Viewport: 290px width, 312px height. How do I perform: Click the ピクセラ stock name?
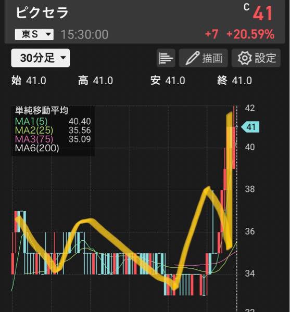pos(42,12)
